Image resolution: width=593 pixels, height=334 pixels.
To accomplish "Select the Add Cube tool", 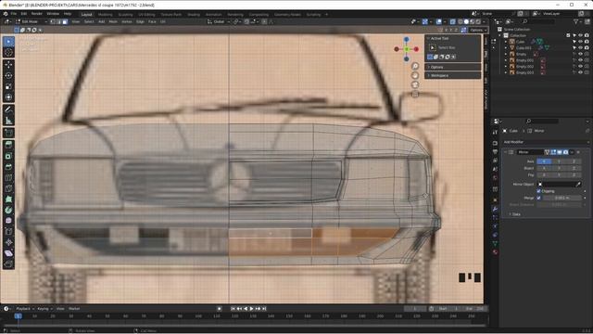I will click(8, 133).
